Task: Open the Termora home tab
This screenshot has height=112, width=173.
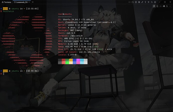Action: pos(7,2)
